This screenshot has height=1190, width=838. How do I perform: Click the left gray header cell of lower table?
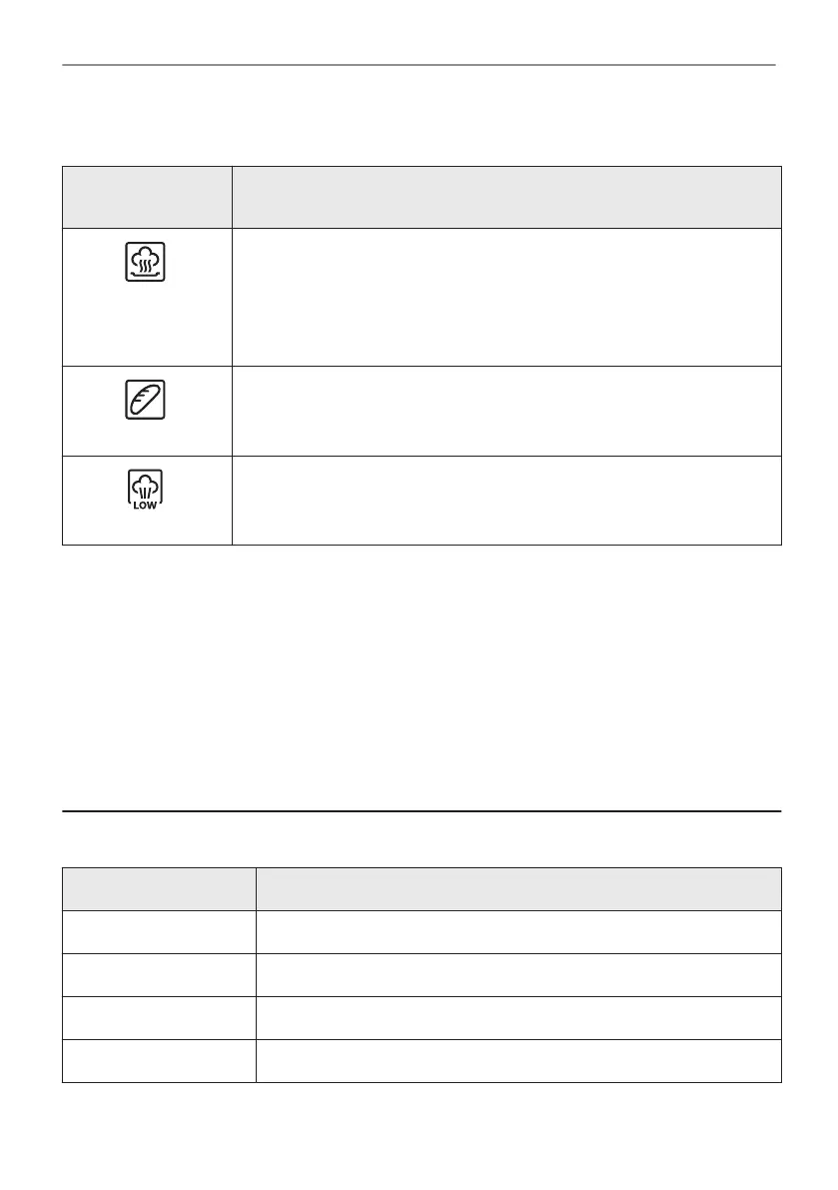coord(159,888)
